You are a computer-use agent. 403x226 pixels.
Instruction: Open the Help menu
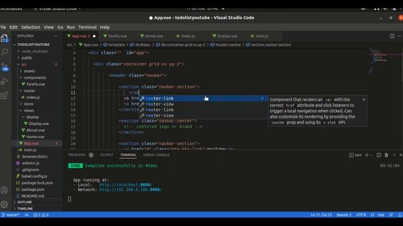coord(105,27)
